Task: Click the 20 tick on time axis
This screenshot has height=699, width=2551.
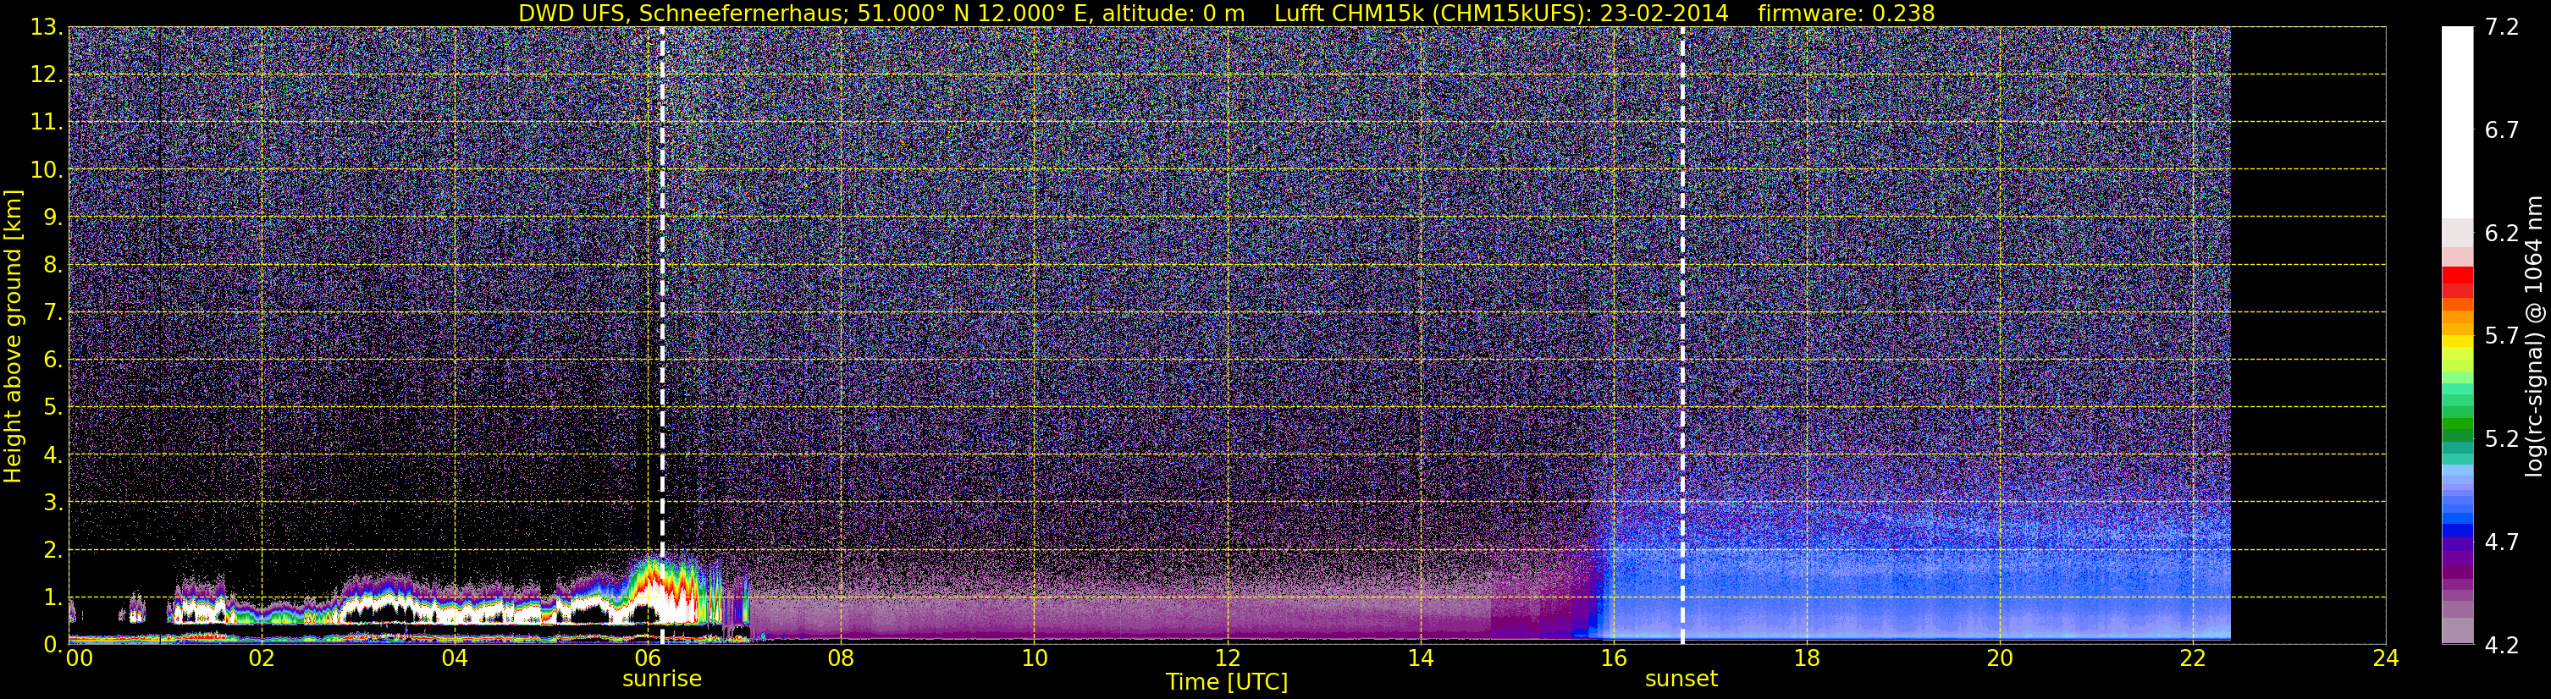Action: pos(2000,658)
